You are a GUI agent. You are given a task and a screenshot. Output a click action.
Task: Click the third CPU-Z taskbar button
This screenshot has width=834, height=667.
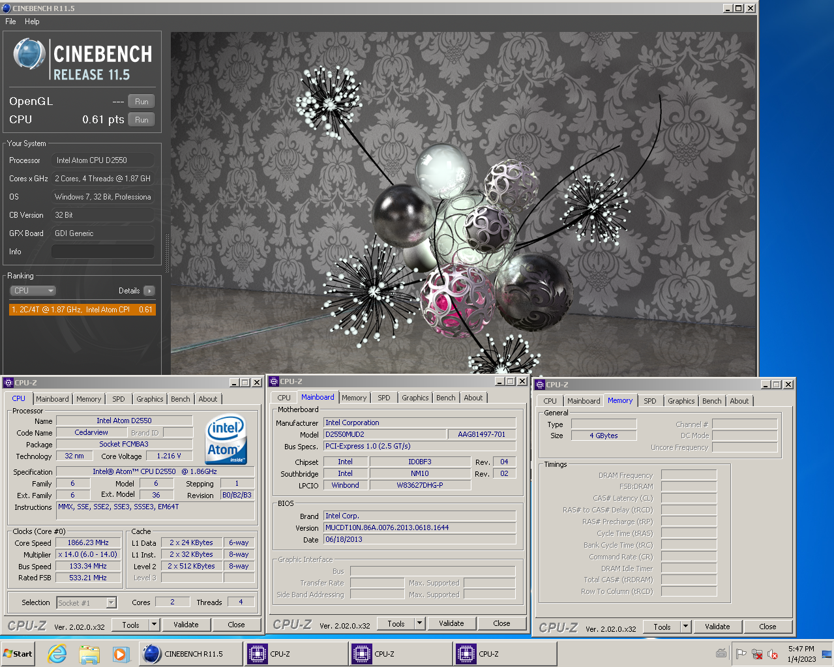coord(505,654)
